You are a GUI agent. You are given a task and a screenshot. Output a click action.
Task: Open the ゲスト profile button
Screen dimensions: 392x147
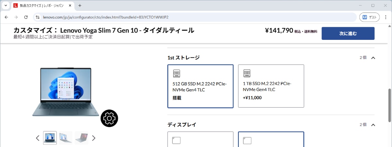point(370,17)
